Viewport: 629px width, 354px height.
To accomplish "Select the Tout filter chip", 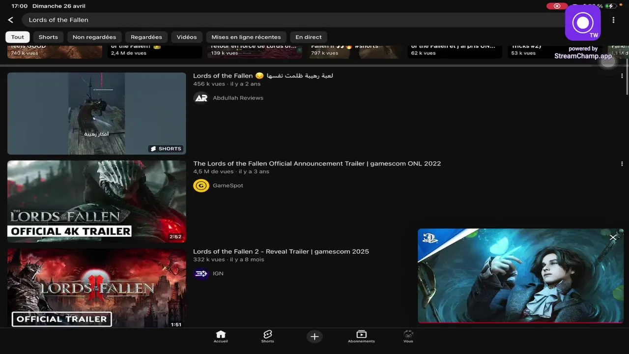I will click(x=18, y=37).
